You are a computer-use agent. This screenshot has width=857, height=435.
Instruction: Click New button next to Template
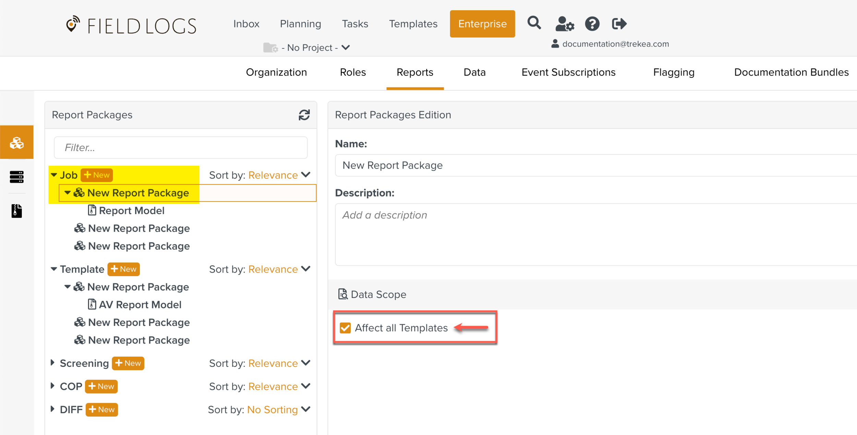[123, 269]
